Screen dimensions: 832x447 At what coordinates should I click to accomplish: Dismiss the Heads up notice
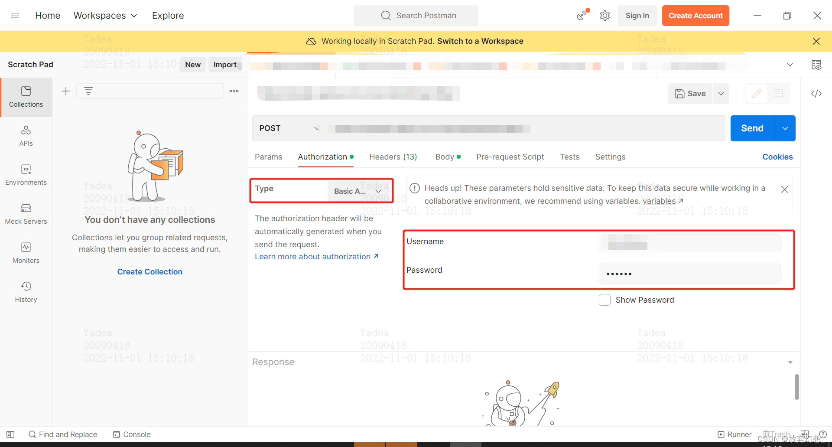point(785,189)
